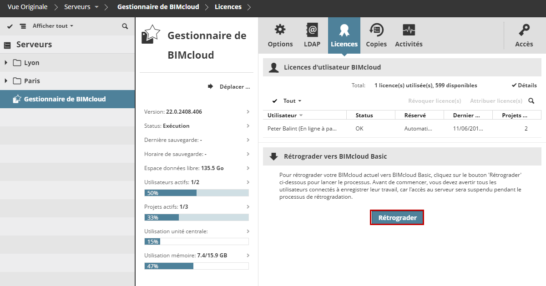Click the Déplacer arrow icon
The height and width of the screenshot is (286, 546).
point(211,86)
